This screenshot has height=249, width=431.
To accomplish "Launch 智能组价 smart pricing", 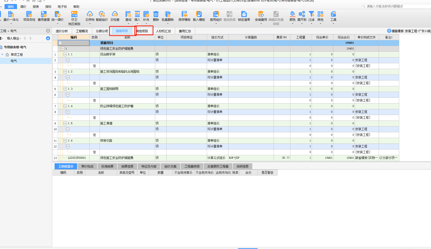I will pyautogui.click(x=102, y=16).
